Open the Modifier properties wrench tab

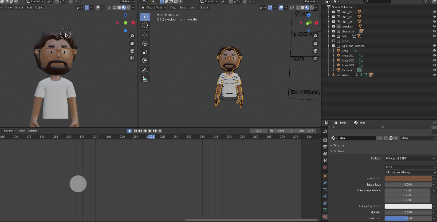[x=325, y=182]
